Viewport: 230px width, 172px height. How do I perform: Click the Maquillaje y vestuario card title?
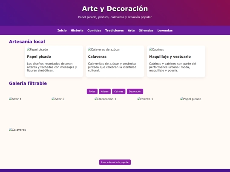(x=170, y=56)
